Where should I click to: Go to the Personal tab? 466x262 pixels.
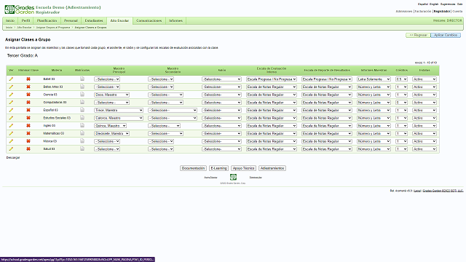pyautogui.click(x=71, y=21)
